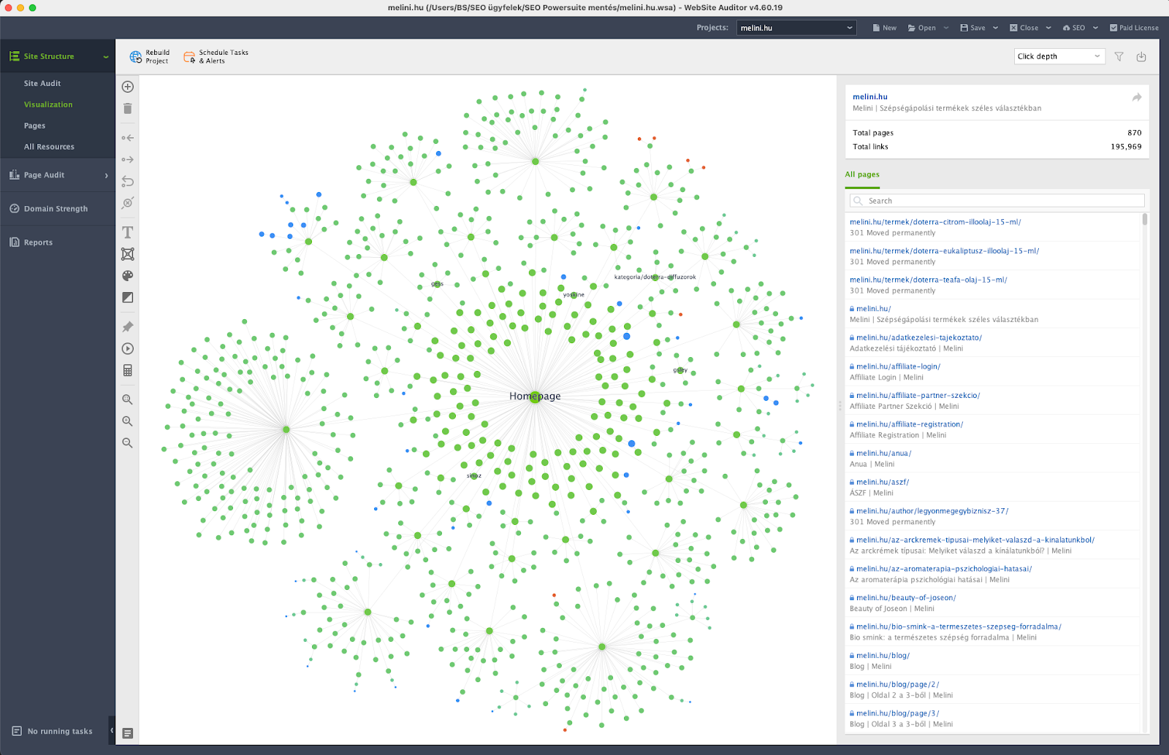This screenshot has height=755, width=1169.
Task: Select the All pages tab
Action: point(862,175)
